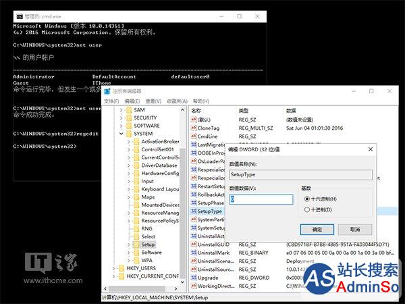Click the HKEY_USERS folder icon
Image resolution: width=405 pixels, height=304 pixels.
click(121, 268)
